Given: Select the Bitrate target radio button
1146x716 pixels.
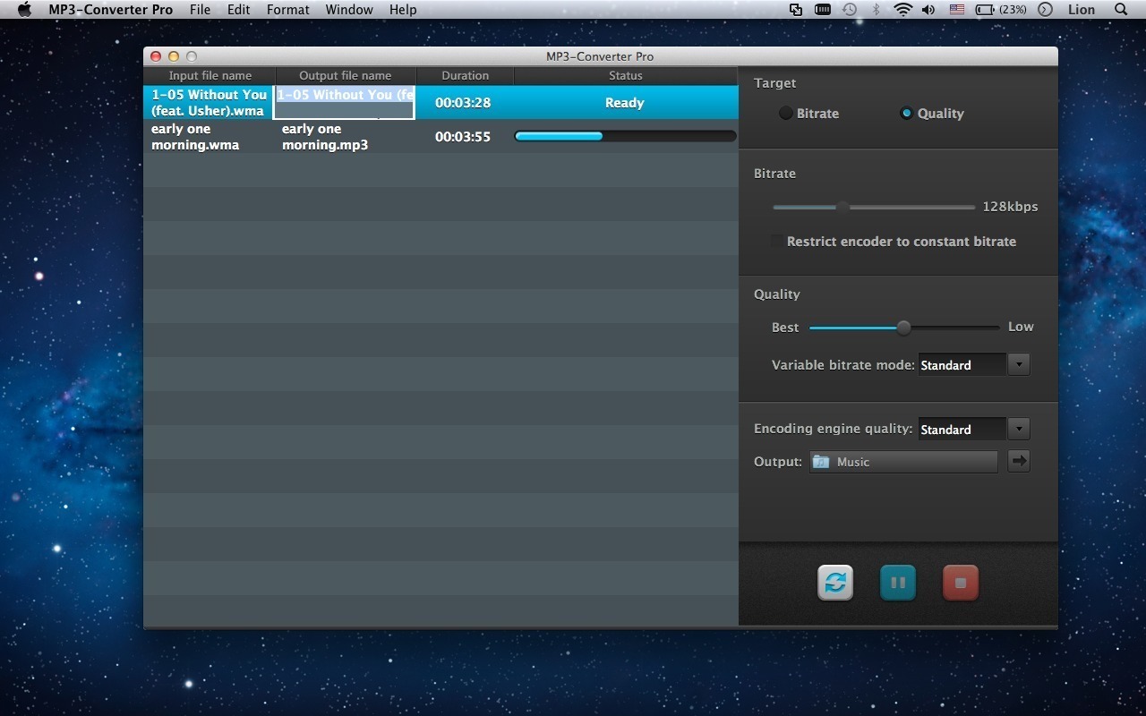Looking at the screenshot, I should [786, 113].
